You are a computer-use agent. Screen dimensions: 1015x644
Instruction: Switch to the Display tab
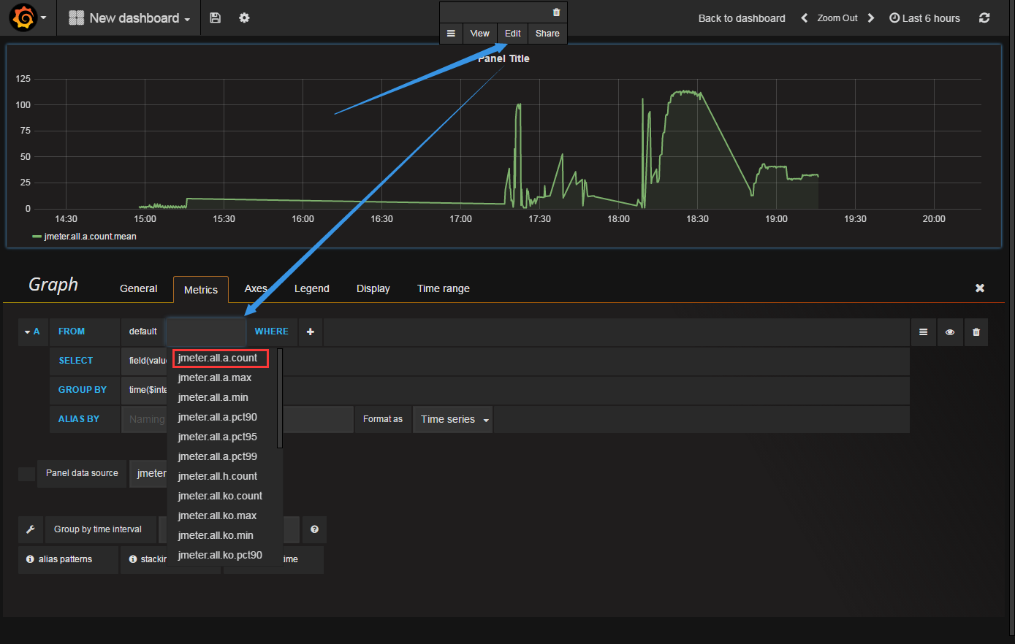373,288
